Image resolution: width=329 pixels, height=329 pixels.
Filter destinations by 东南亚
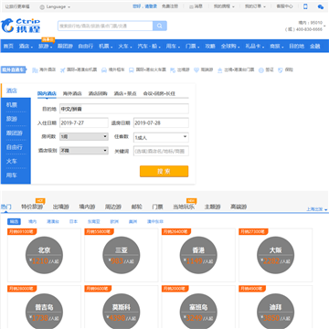[93, 221]
